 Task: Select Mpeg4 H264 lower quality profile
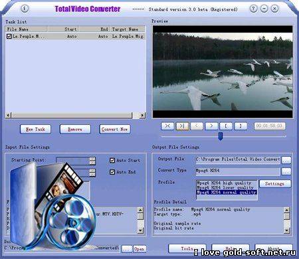[225, 187]
